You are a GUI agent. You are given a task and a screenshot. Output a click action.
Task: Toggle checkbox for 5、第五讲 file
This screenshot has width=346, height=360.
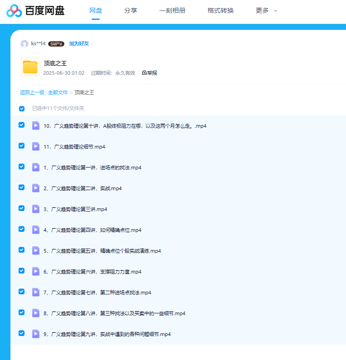click(x=22, y=250)
